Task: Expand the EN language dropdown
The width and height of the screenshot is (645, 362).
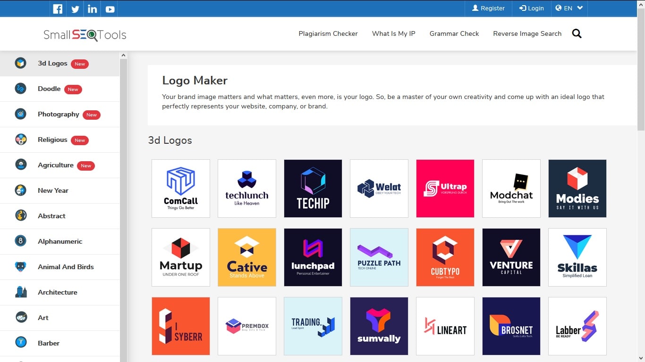Action: click(x=569, y=8)
